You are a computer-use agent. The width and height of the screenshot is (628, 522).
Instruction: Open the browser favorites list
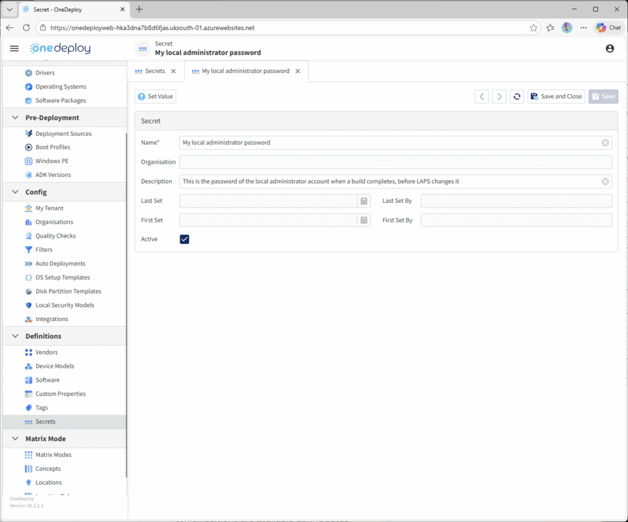[x=550, y=28]
